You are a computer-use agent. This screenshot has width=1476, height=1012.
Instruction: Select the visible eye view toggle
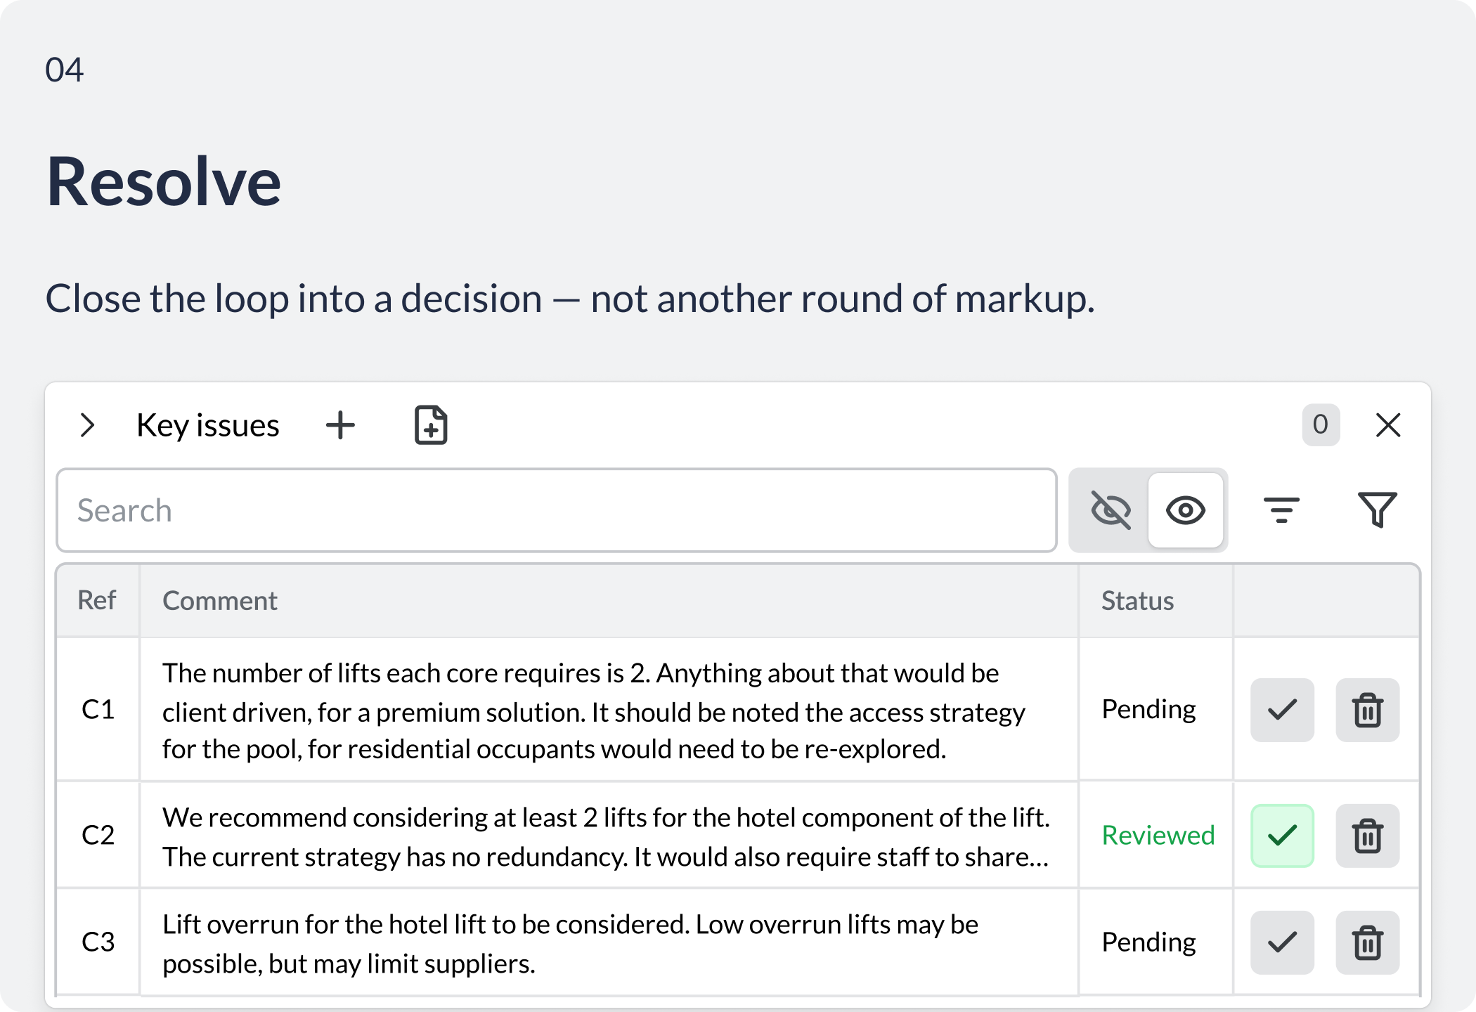pos(1186,510)
